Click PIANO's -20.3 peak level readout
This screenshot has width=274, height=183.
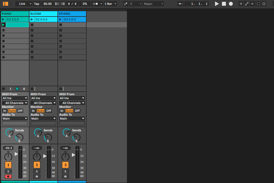(x=8, y=148)
